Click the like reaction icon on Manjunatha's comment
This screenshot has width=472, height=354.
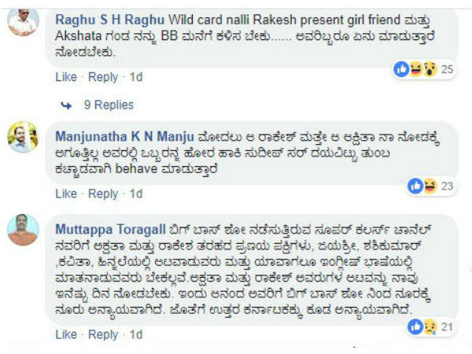[x=415, y=186]
